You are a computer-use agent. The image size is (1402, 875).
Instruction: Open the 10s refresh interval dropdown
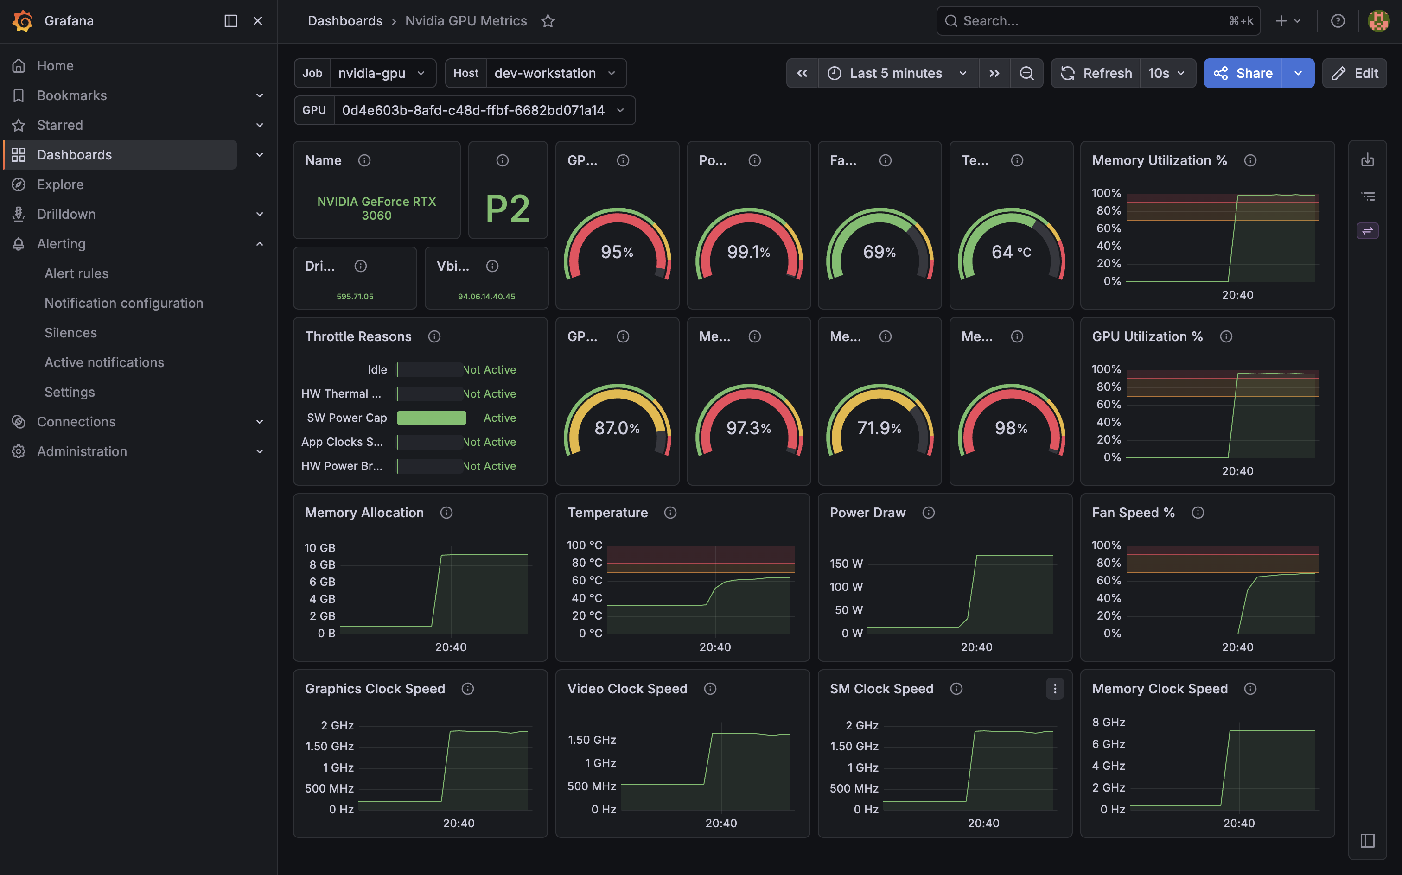pos(1167,73)
